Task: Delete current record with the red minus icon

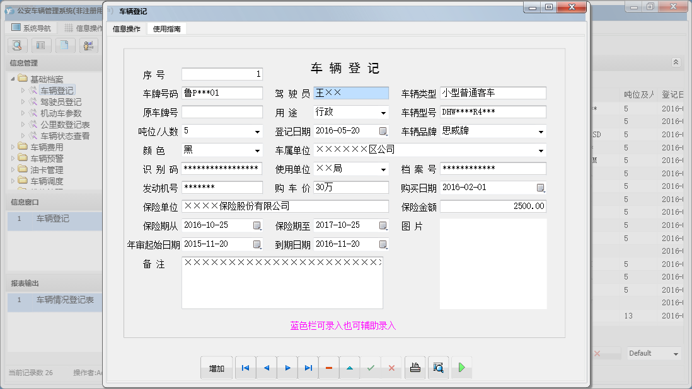Action: [328, 367]
